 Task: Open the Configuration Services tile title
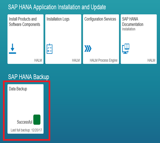(x=100, y=19)
